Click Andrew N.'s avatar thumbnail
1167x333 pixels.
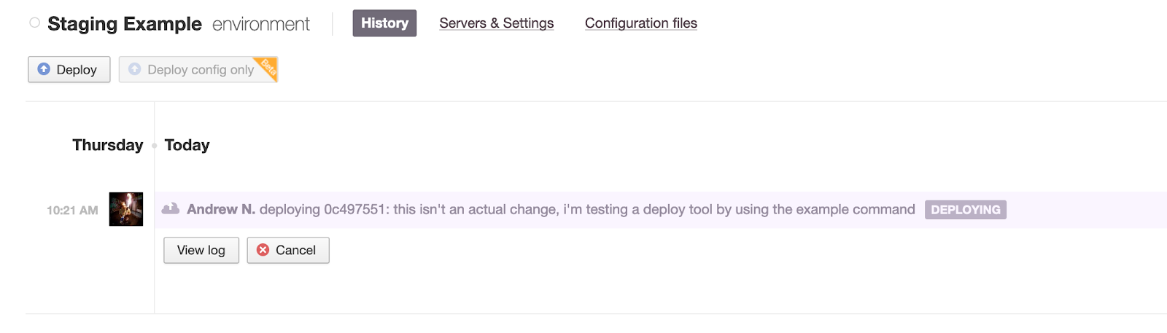point(126,209)
